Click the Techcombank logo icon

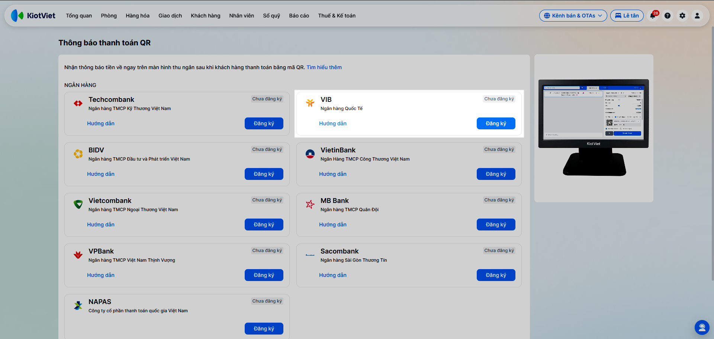[x=78, y=103]
